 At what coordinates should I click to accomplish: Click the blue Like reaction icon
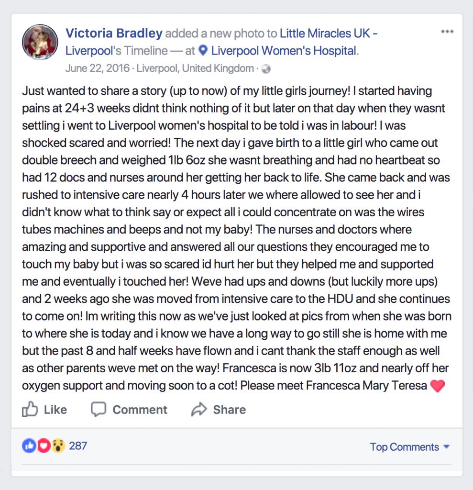(29, 446)
